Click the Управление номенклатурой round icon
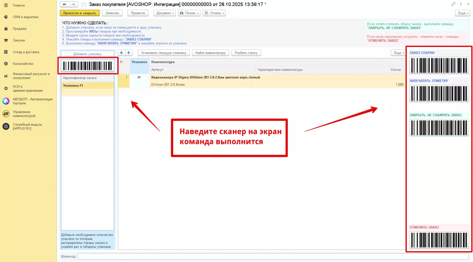Image resolution: width=473 pixels, height=262 pixels. tap(6, 114)
